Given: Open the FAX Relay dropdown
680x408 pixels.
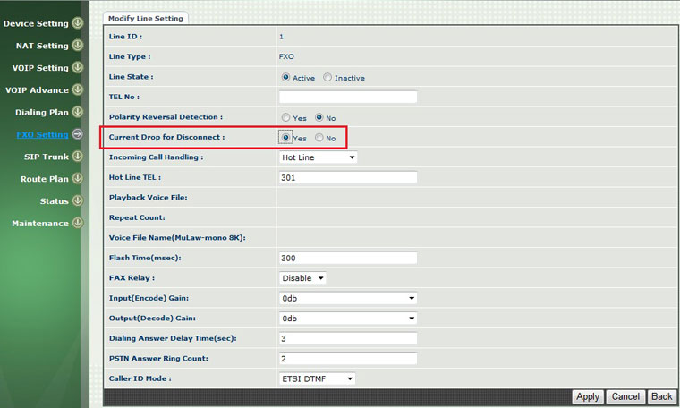Looking at the screenshot, I should pos(303,278).
